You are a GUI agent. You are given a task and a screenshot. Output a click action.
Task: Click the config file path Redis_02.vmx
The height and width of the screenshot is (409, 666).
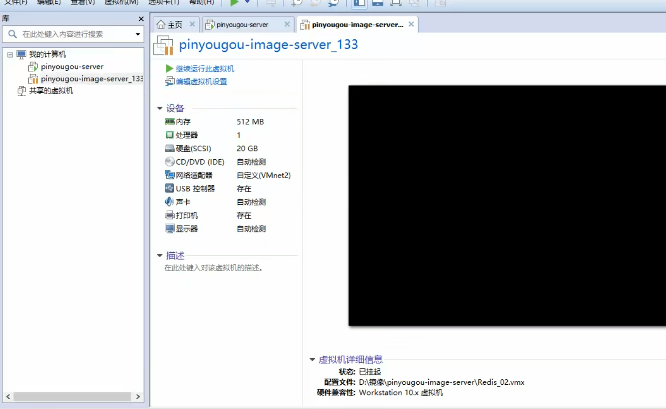(x=442, y=382)
